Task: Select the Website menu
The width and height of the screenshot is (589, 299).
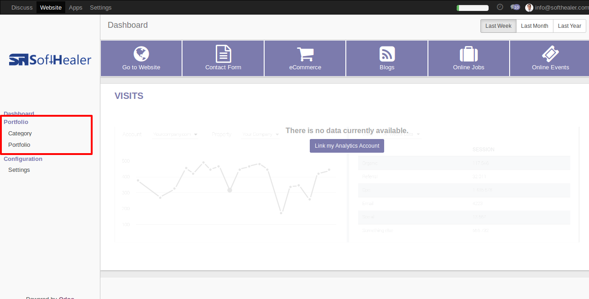Action: pyautogui.click(x=51, y=7)
